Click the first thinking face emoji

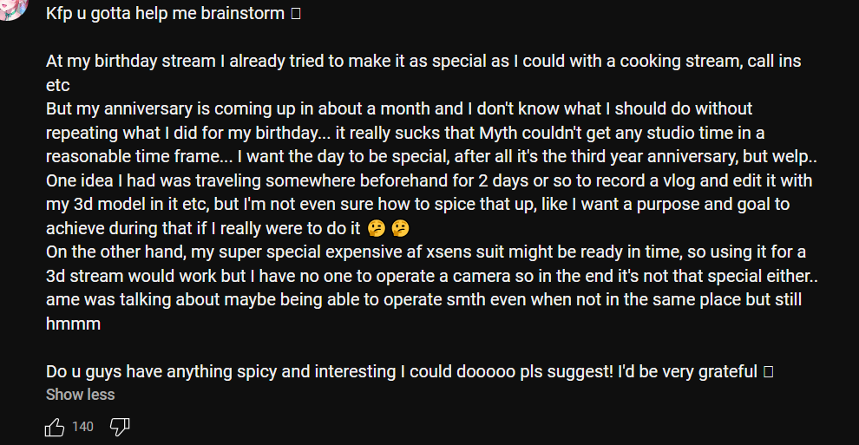click(x=377, y=228)
